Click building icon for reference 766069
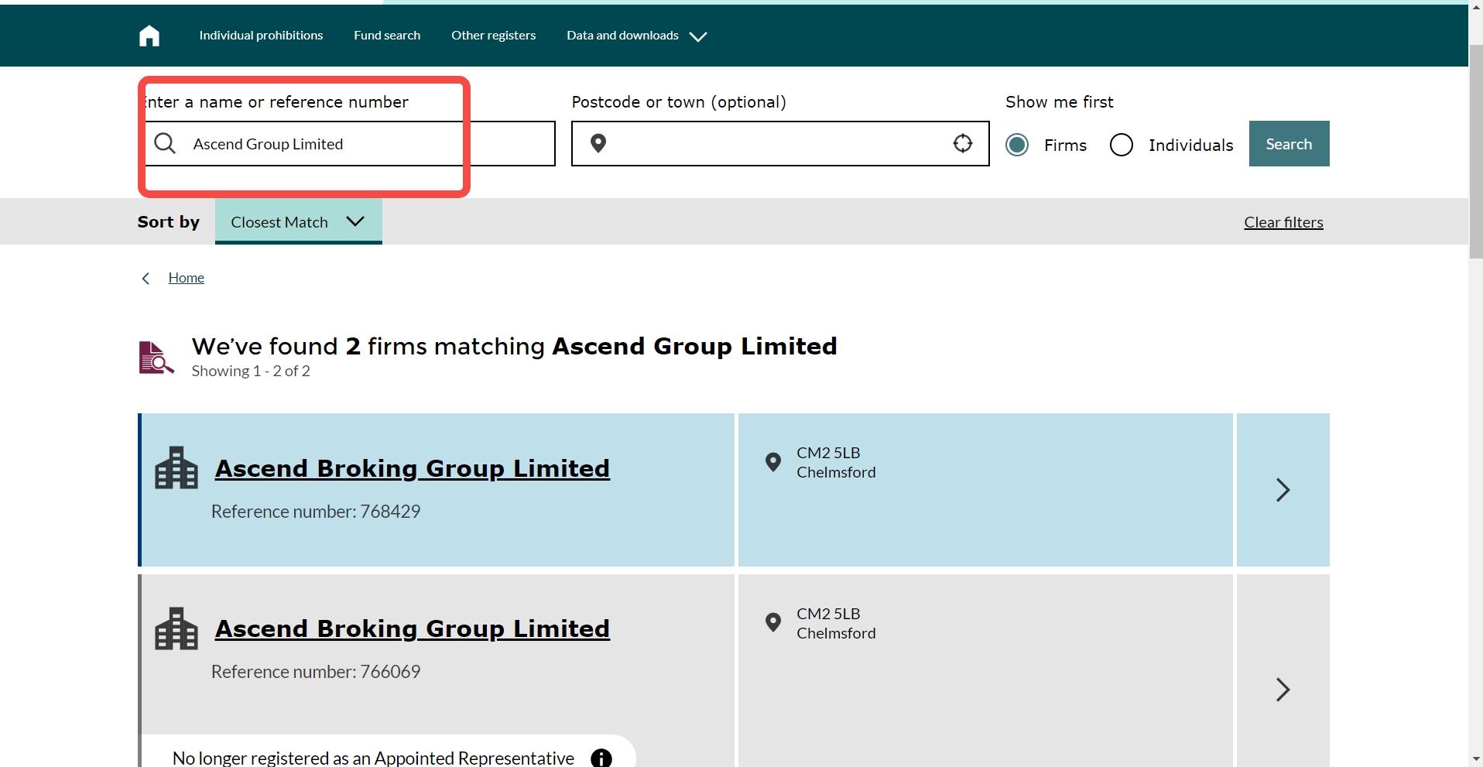The width and height of the screenshot is (1483, 767). click(176, 628)
